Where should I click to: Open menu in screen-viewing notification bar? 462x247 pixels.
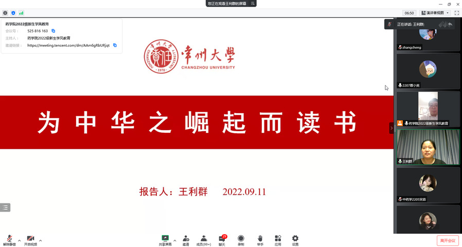coord(253,4)
